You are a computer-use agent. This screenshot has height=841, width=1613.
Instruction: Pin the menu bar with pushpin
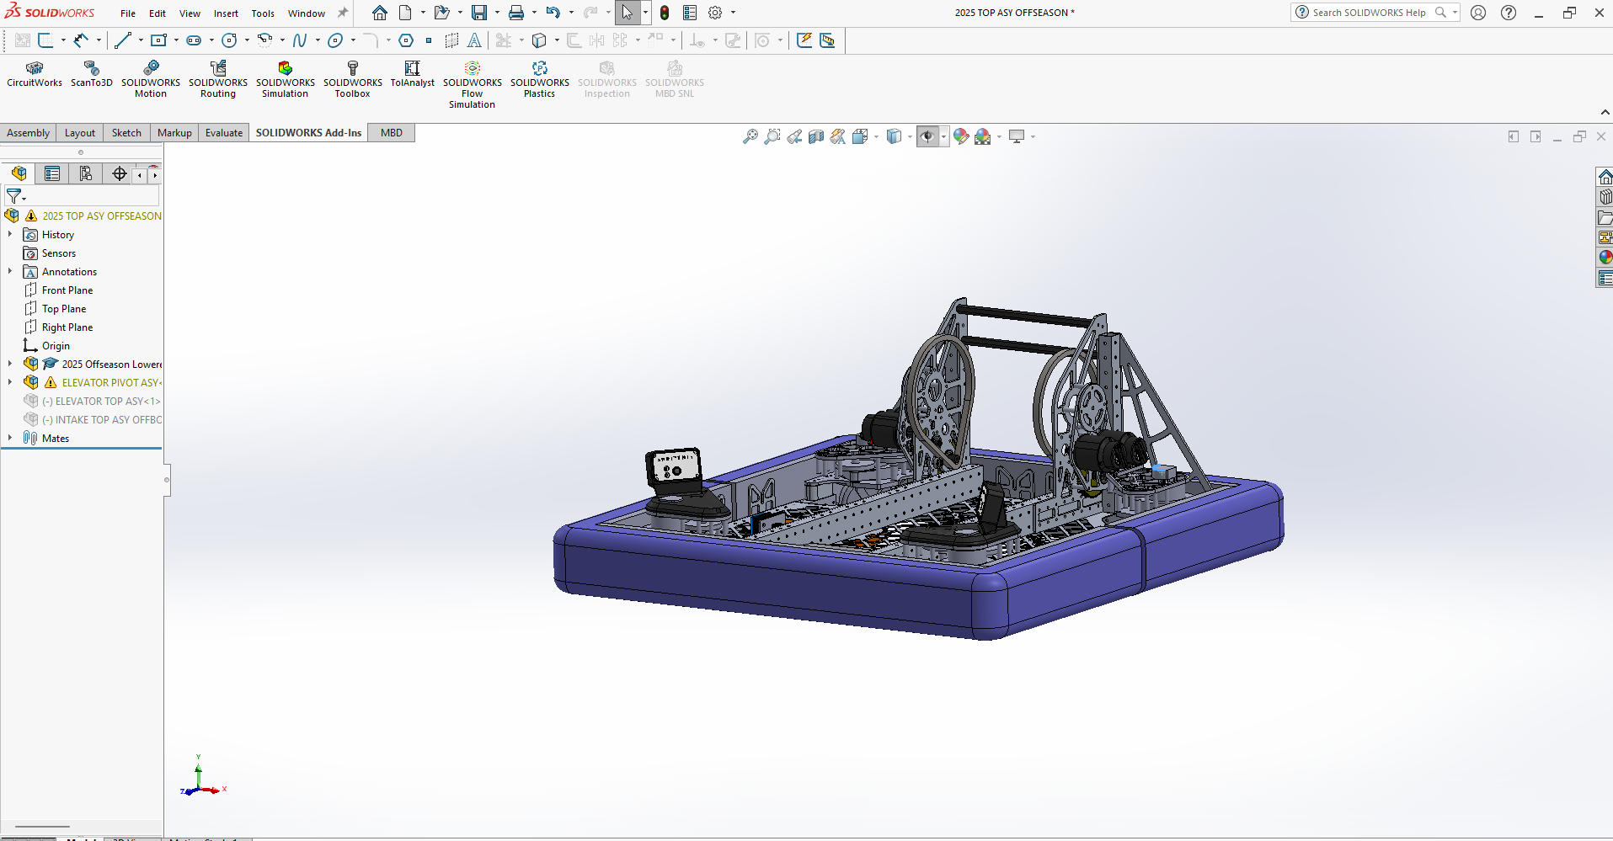(342, 13)
